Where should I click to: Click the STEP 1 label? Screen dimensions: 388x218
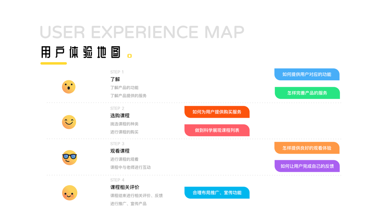click(x=117, y=72)
